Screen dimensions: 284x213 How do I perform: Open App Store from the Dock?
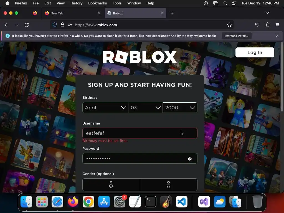104,202
